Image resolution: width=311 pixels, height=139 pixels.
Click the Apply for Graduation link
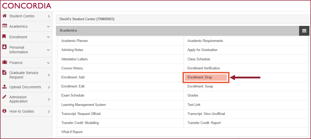(202, 50)
